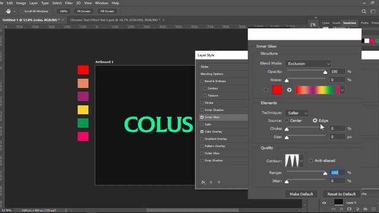Image resolution: width=379 pixels, height=213 pixels.
Task: Click Reset to Default button
Action: tap(341, 194)
